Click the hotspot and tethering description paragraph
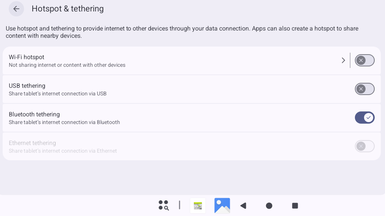 tap(182, 32)
